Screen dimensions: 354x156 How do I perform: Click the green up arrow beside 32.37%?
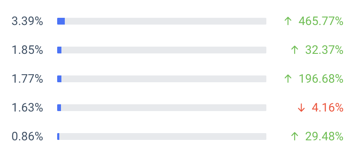[295, 50]
